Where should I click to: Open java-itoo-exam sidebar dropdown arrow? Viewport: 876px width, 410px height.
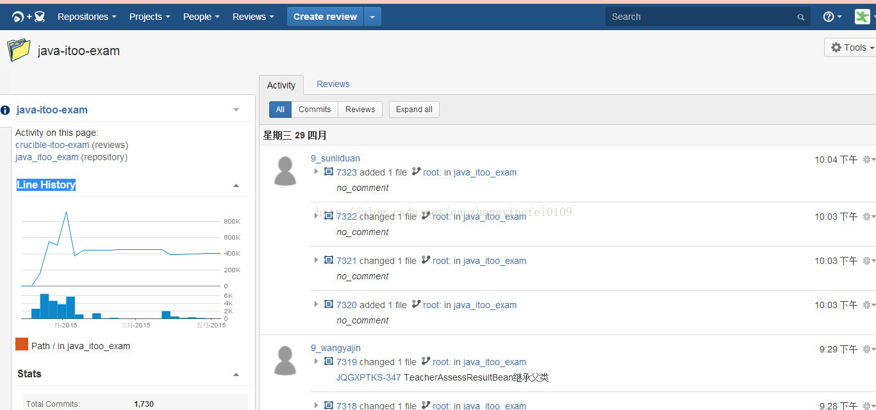click(236, 110)
